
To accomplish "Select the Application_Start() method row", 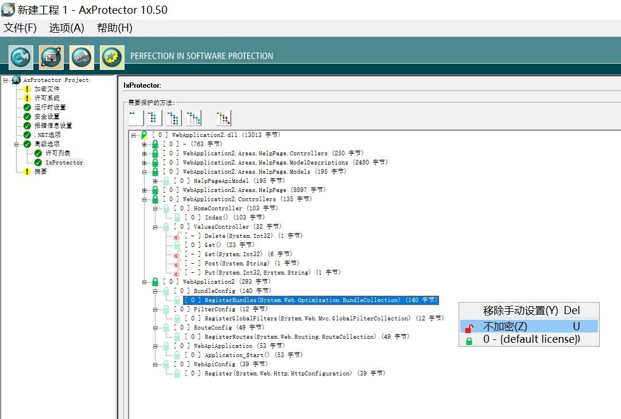I will coord(243,355).
